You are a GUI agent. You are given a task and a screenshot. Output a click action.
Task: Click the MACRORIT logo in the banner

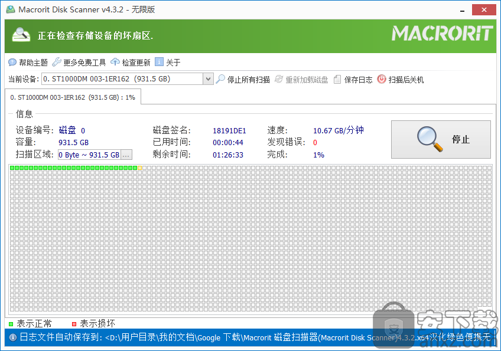443,34
